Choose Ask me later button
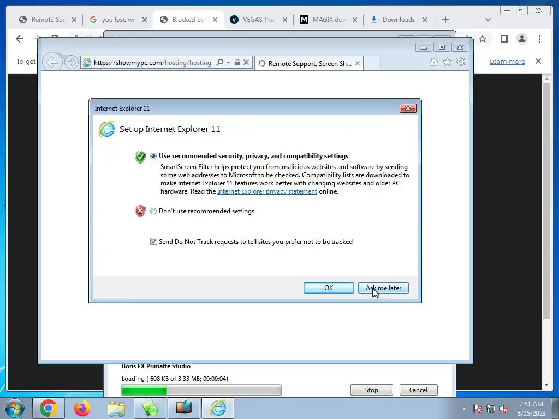Image resolution: width=559 pixels, height=419 pixels. tap(383, 288)
